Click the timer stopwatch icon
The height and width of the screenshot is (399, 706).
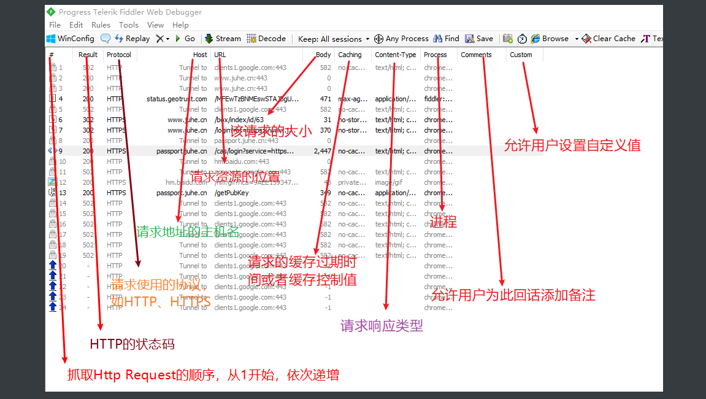point(522,39)
